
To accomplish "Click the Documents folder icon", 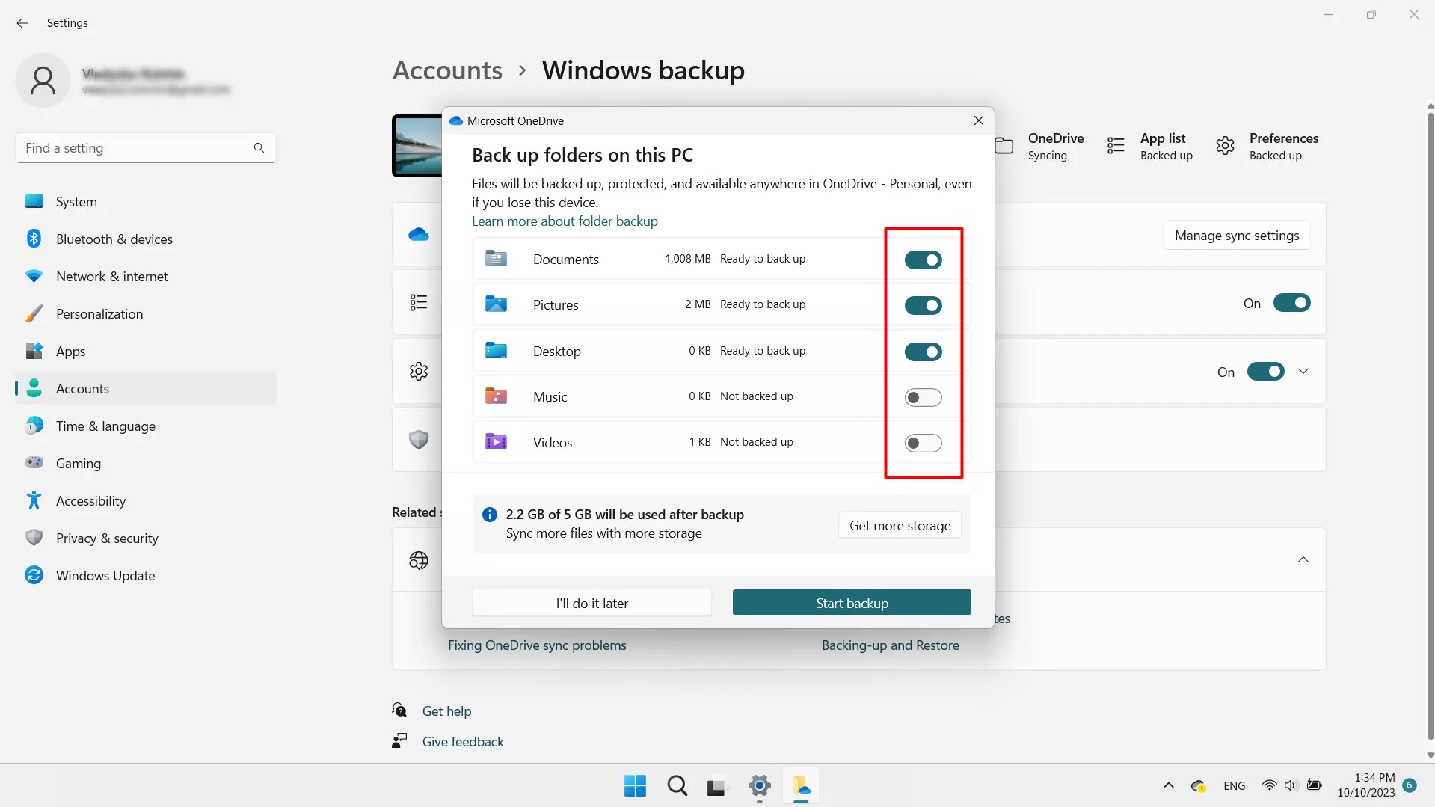I will pyautogui.click(x=496, y=259).
